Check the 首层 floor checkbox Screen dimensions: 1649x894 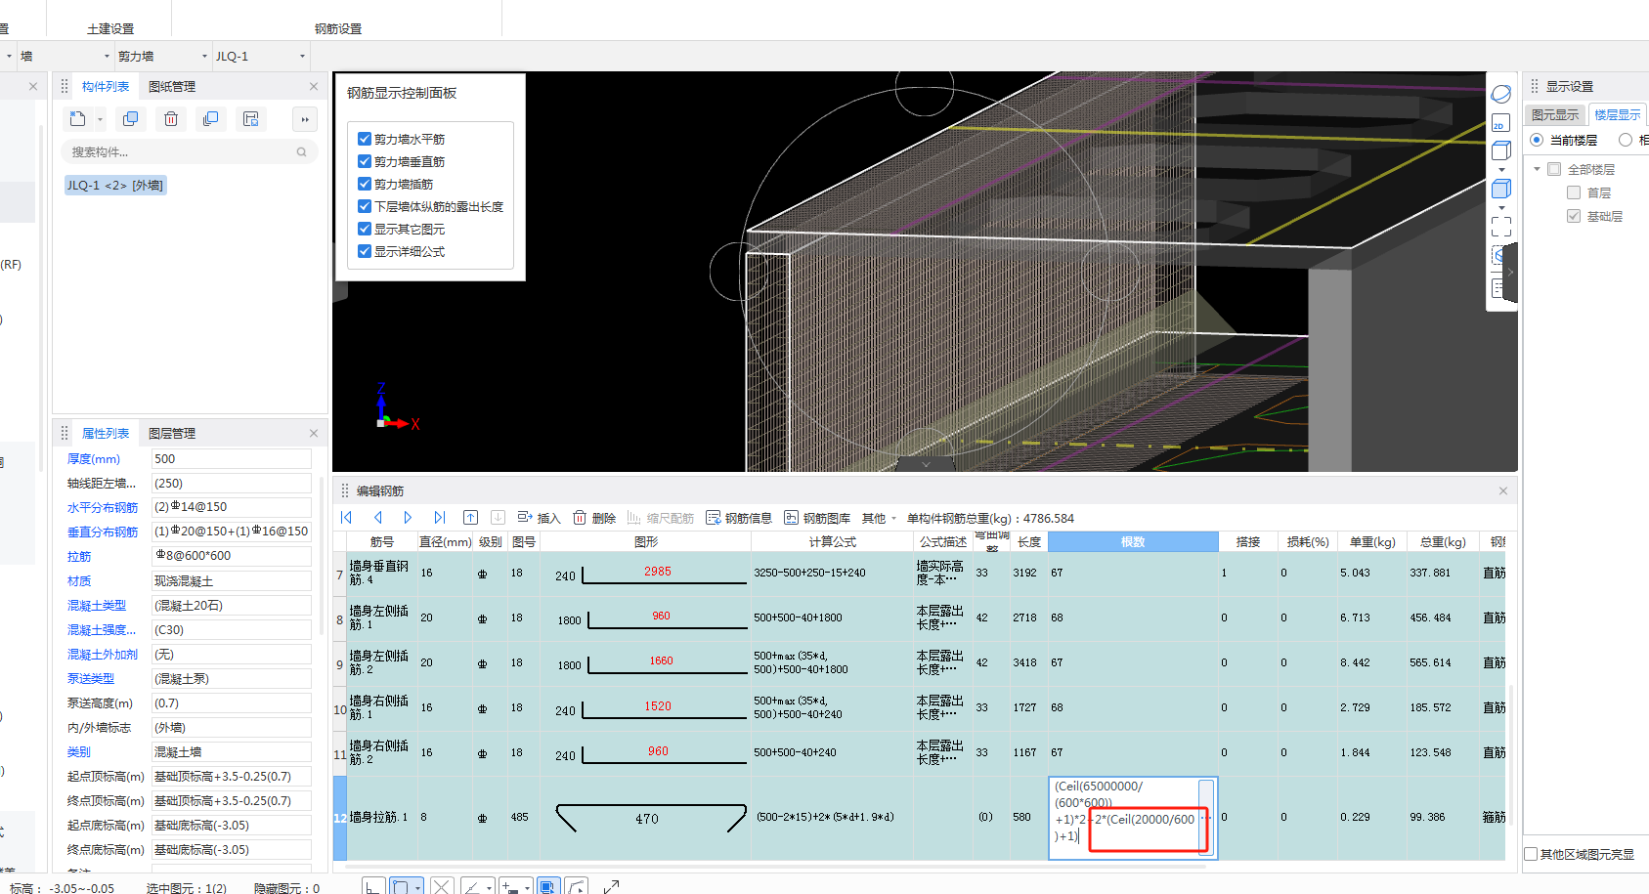[1574, 192]
